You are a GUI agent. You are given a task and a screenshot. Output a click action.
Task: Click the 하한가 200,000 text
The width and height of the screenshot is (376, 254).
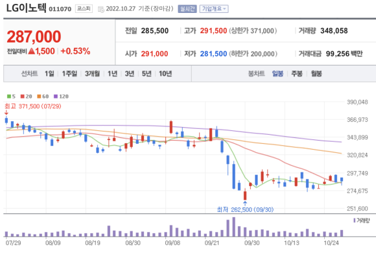point(253,54)
